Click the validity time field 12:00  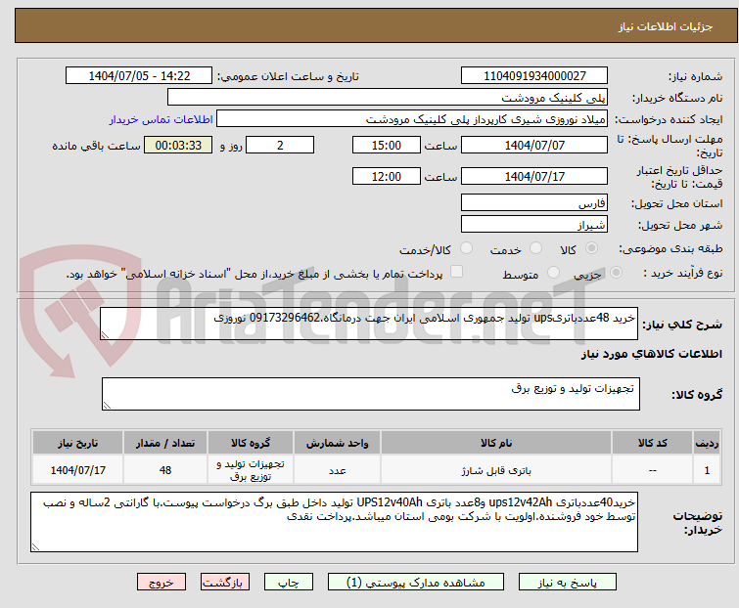[387, 177]
